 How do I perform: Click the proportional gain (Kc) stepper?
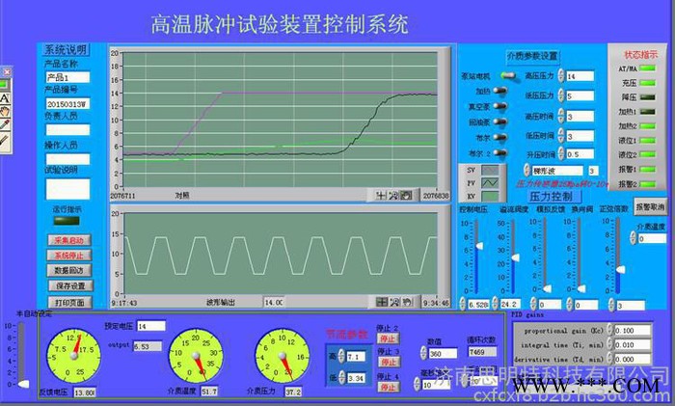coord(608,331)
